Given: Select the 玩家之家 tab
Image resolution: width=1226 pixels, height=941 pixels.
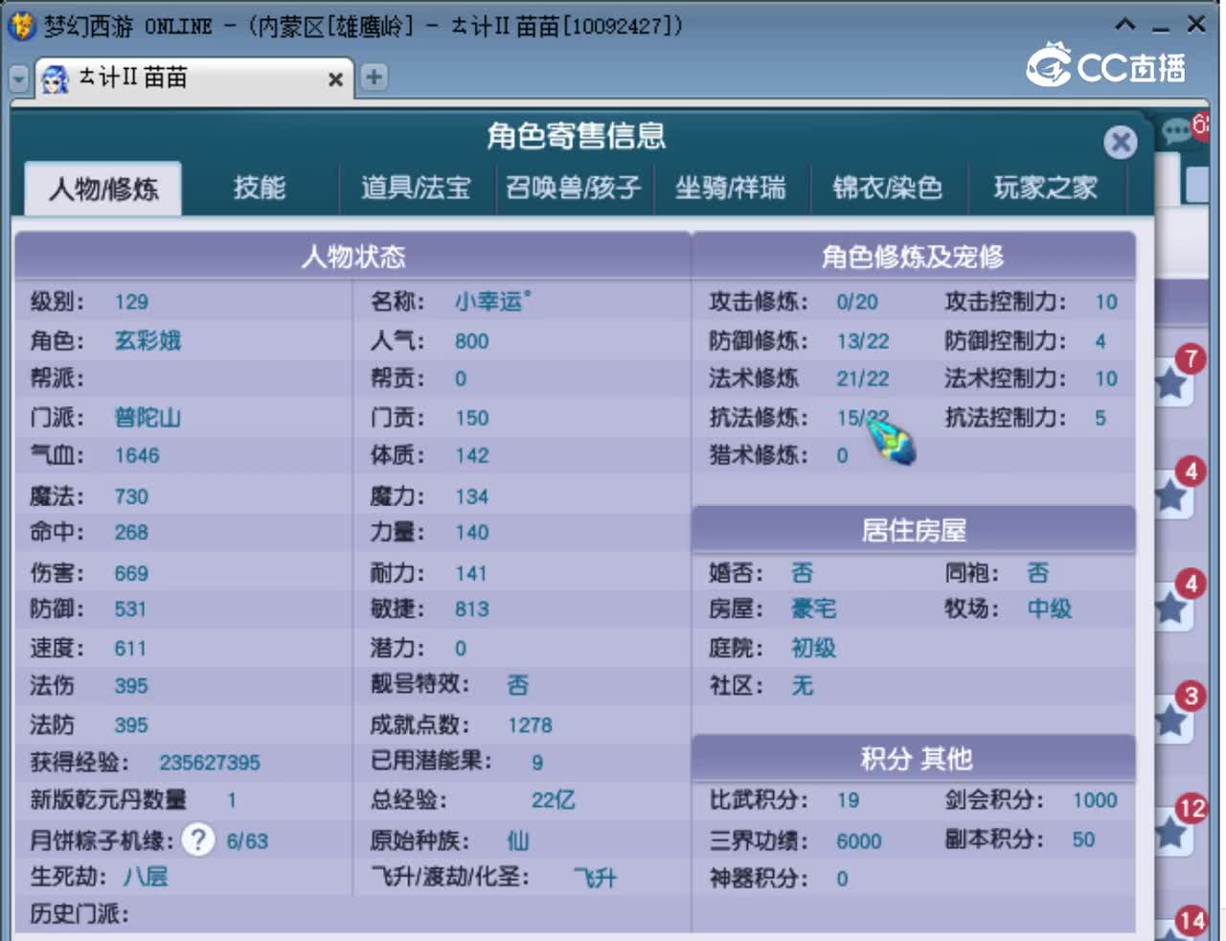Looking at the screenshot, I should 1045,188.
